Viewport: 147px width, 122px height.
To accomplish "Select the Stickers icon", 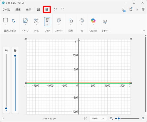I will (59, 21).
